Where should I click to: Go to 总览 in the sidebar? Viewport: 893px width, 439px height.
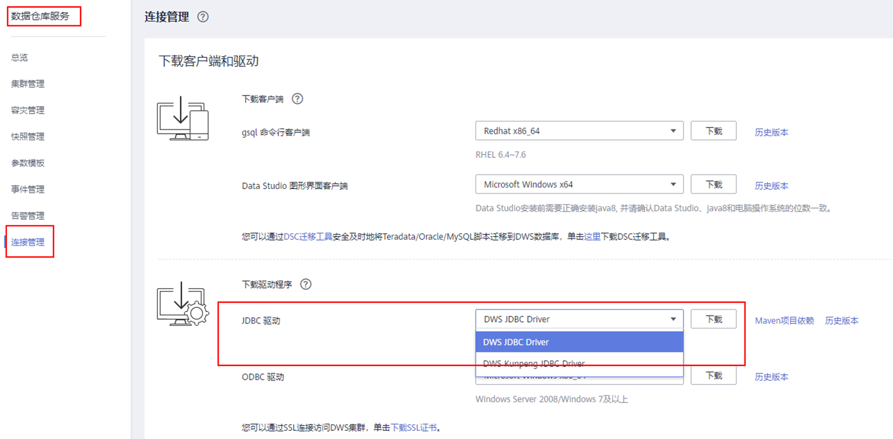click(19, 57)
